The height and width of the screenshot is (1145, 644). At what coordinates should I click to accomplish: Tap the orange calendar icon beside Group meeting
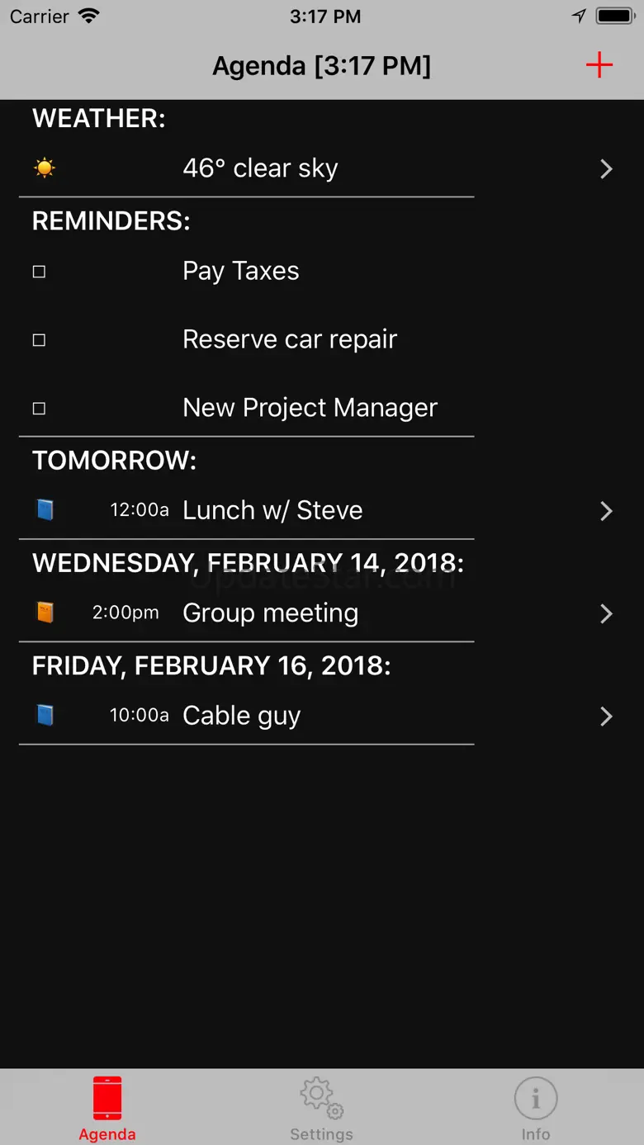click(x=45, y=613)
